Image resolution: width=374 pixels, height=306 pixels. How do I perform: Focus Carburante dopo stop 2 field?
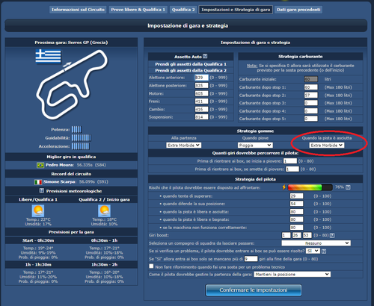pos(311,96)
